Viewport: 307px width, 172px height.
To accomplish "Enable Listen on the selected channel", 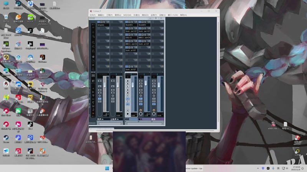I will [x=128, y=86].
